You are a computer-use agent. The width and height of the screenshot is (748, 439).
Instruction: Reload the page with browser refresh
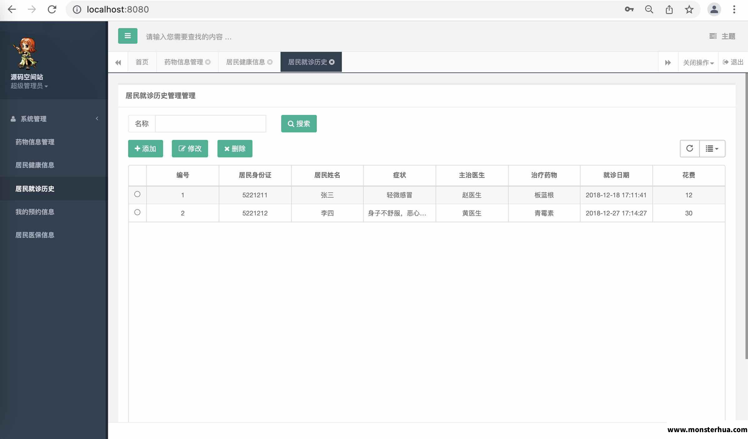[52, 9]
